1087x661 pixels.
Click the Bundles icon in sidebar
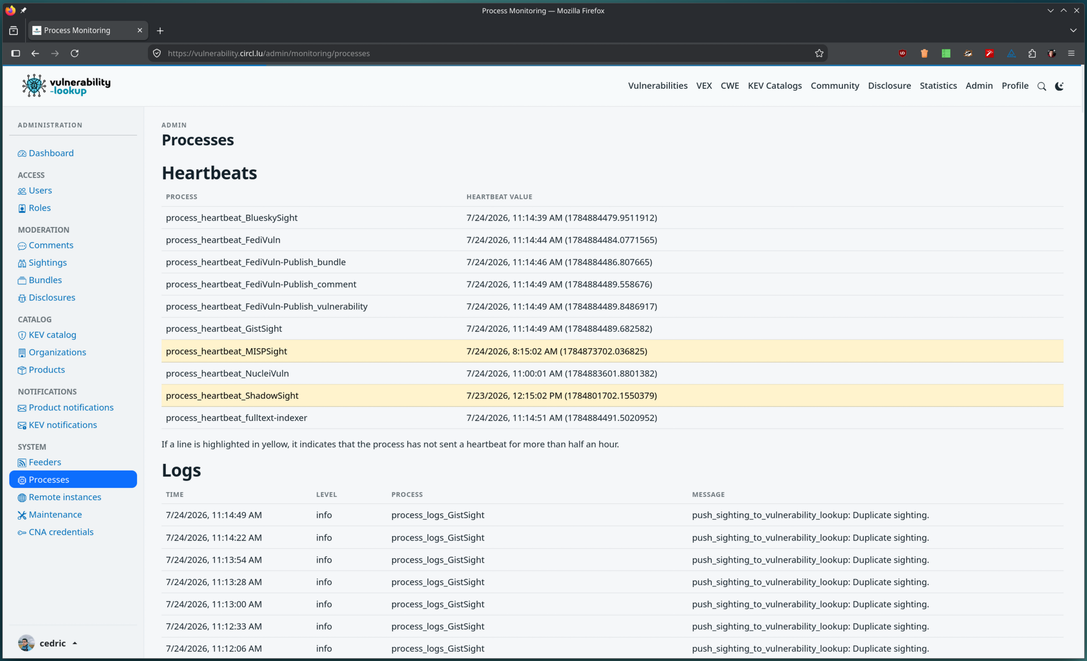coord(22,280)
